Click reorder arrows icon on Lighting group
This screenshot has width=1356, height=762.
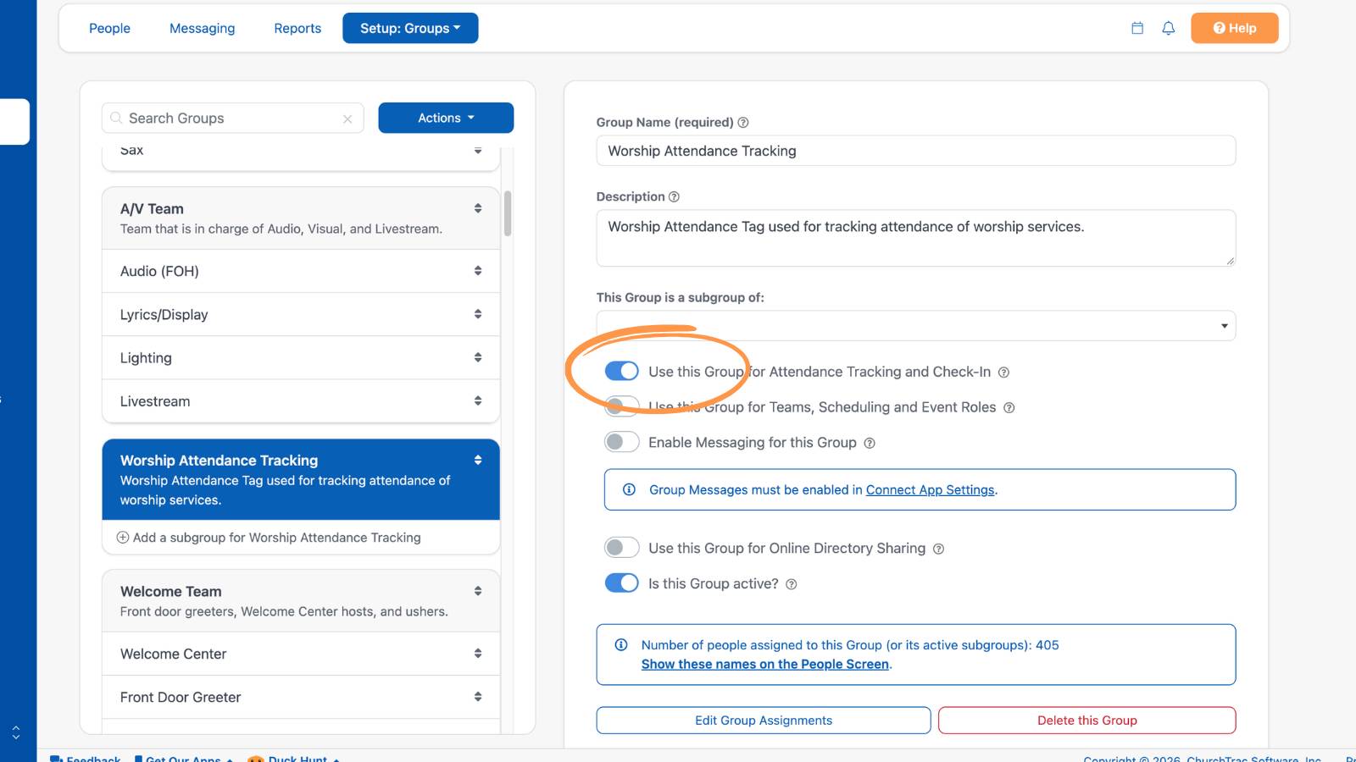[x=478, y=357]
